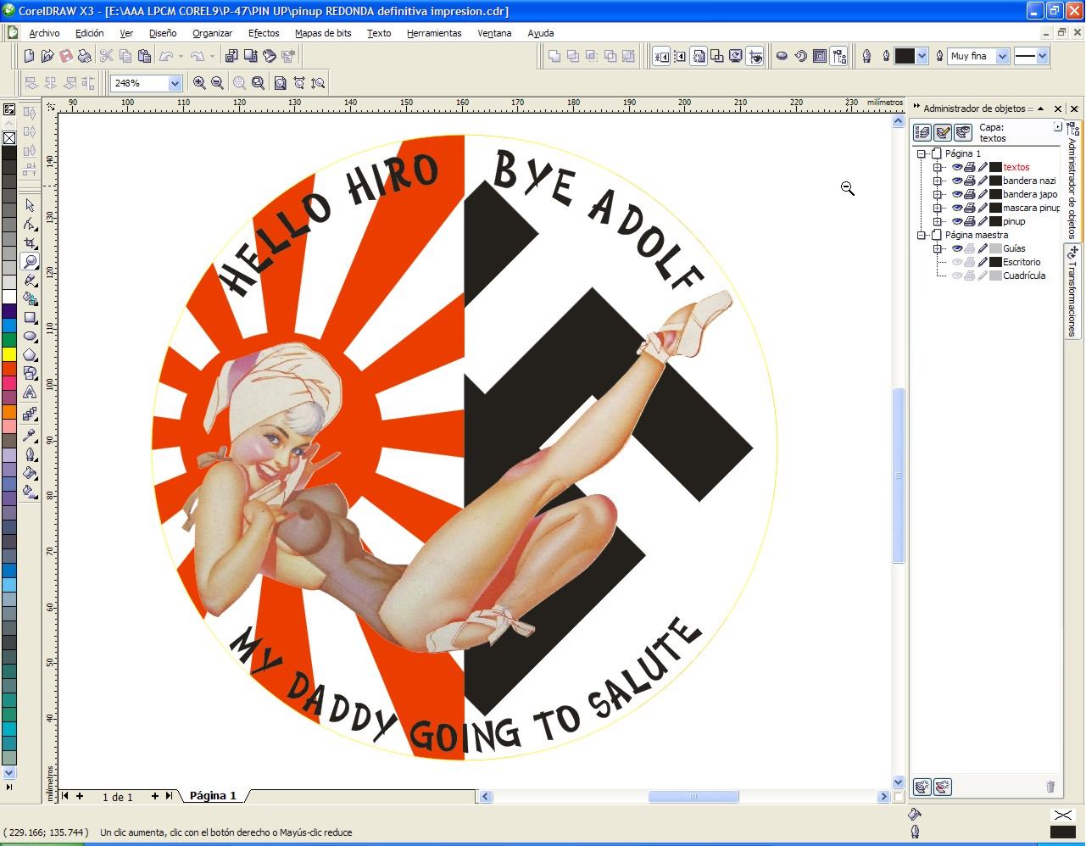
Task: Toggle visibility of the pinup layer
Action: [x=957, y=221]
